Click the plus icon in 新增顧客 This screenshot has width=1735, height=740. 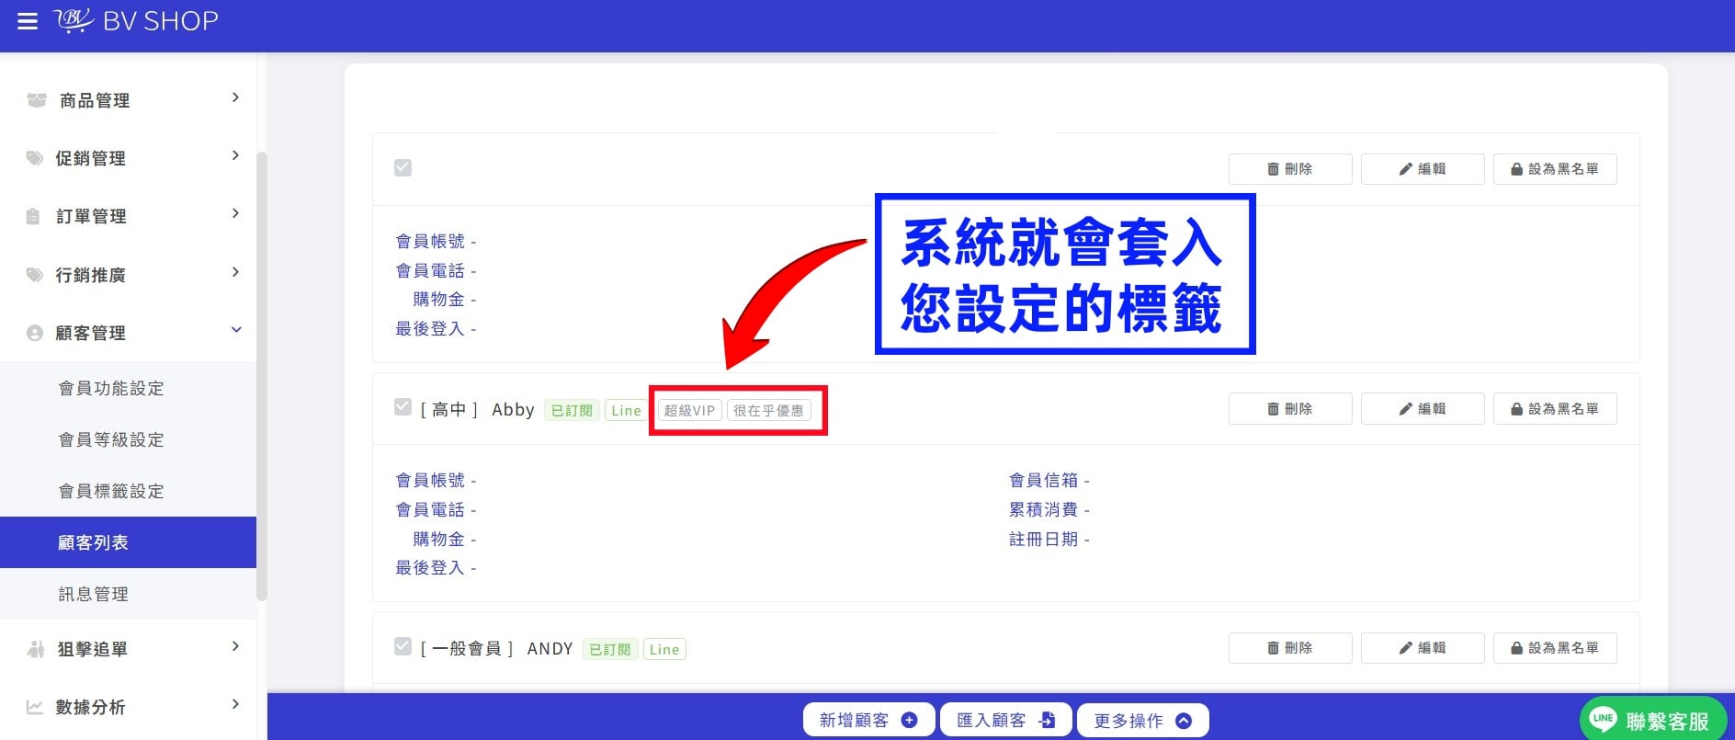[910, 721]
